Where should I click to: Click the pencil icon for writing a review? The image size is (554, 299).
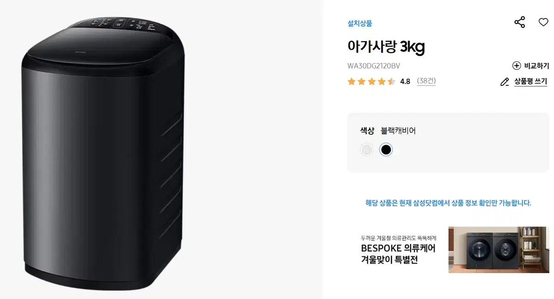point(505,82)
